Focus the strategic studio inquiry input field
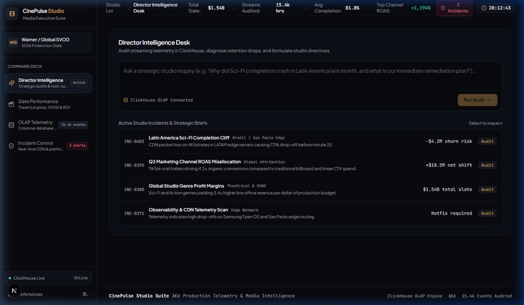The height and width of the screenshot is (305, 524). 310,75
